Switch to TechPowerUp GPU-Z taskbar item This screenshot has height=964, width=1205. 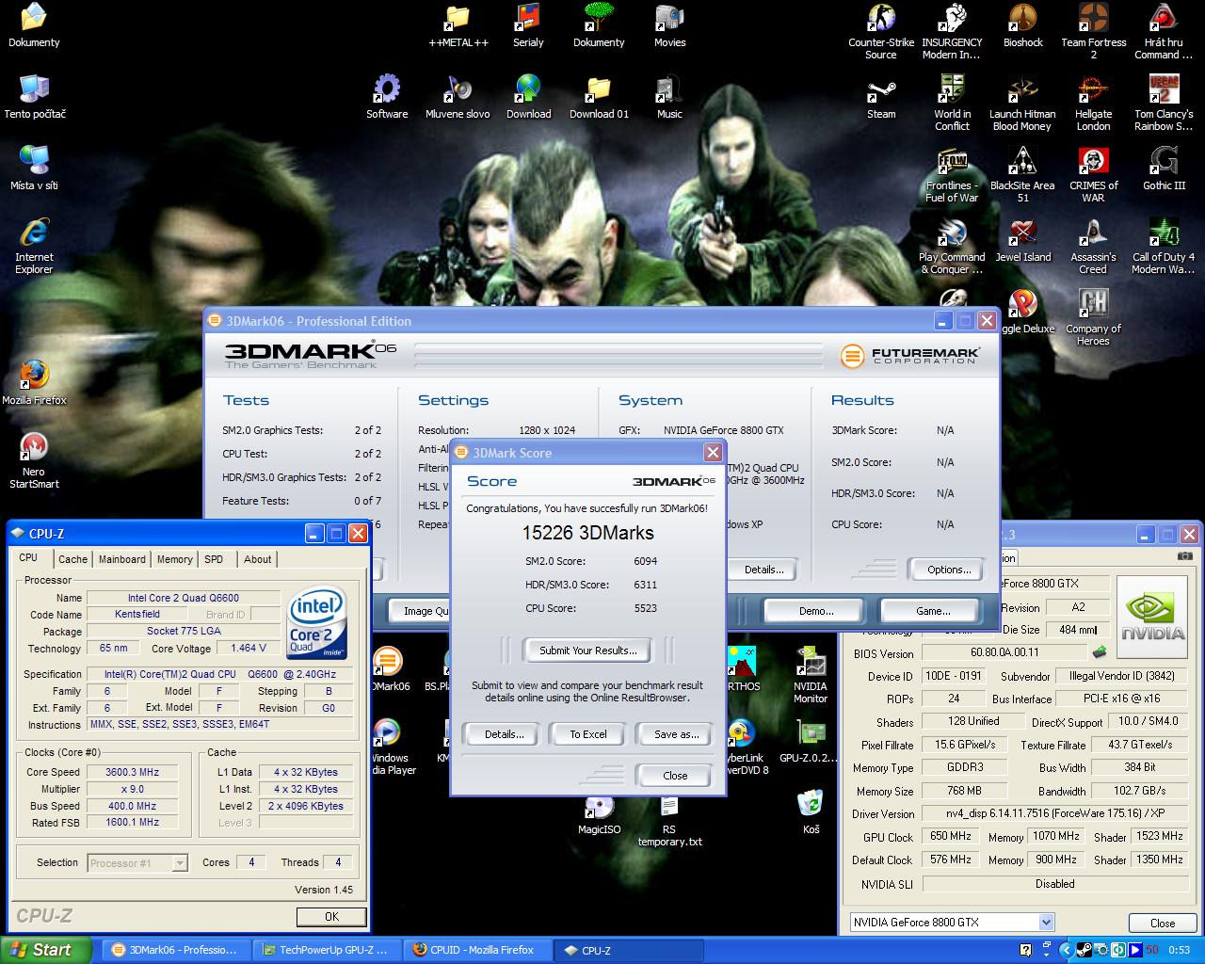click(326, 950)
